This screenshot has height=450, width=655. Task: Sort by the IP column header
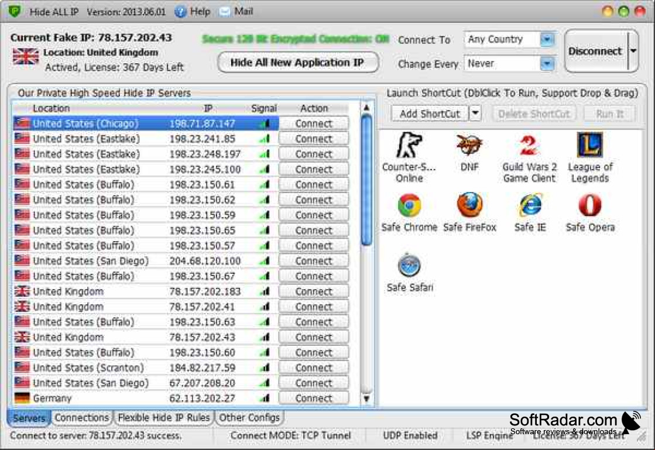pyautogui.click(x=208, y=108)
